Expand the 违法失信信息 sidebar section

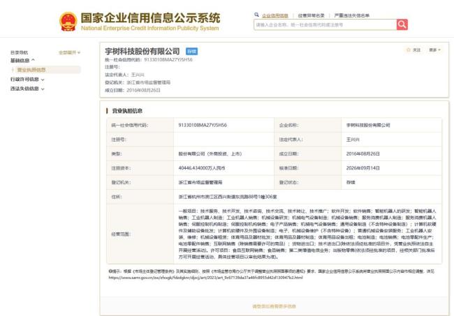[27, 89]
